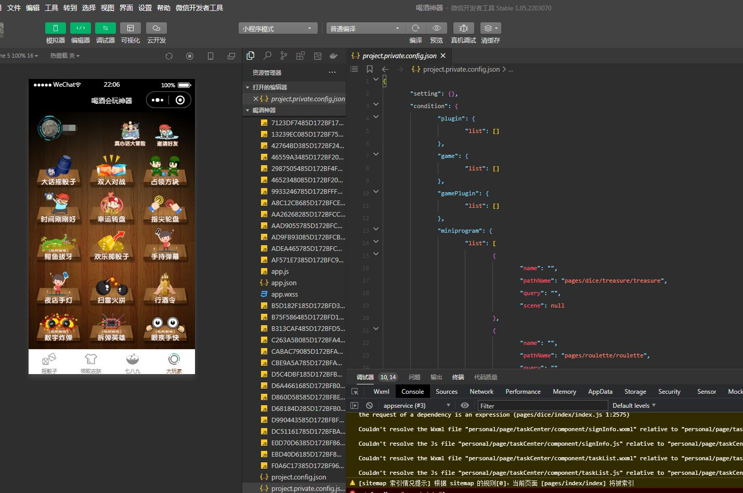The width and height of the screenshot is (743, 493).
Task: Switch to the 终端 terminal tab
Action: click(x=458, y=377)
